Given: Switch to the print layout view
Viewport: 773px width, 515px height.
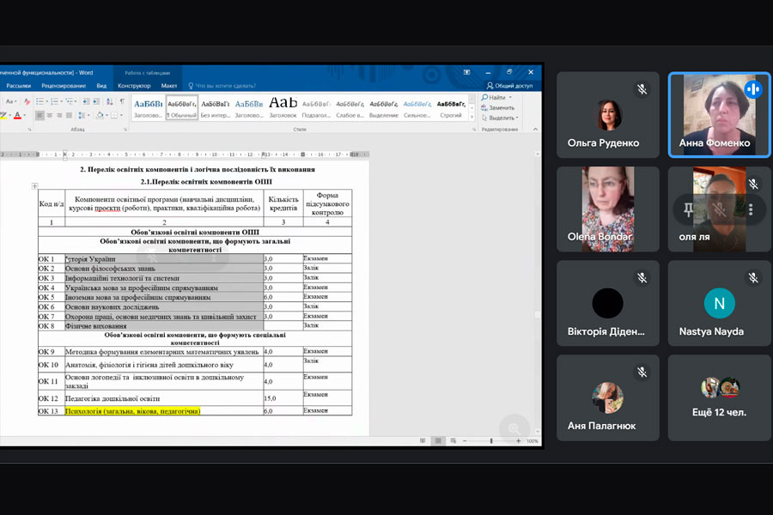Looking at the screenshot, I should click(x=437, y=441).
